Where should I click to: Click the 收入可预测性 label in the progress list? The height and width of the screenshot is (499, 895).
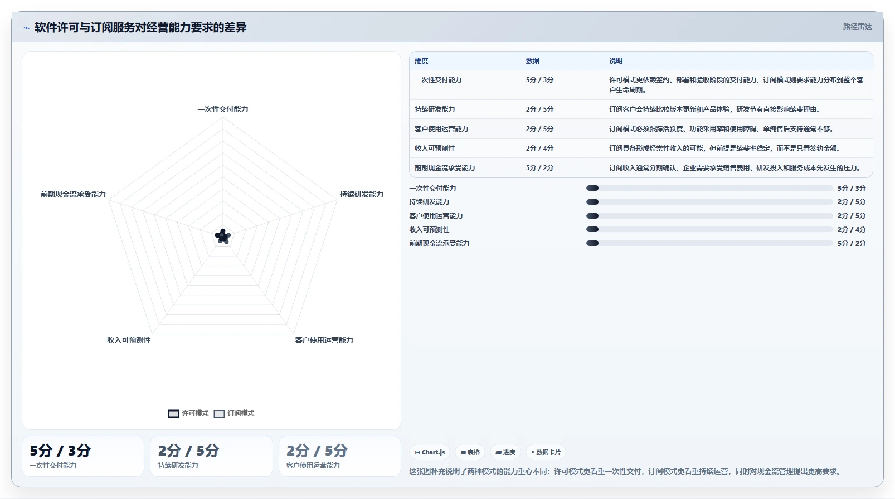tap(429, 230)
